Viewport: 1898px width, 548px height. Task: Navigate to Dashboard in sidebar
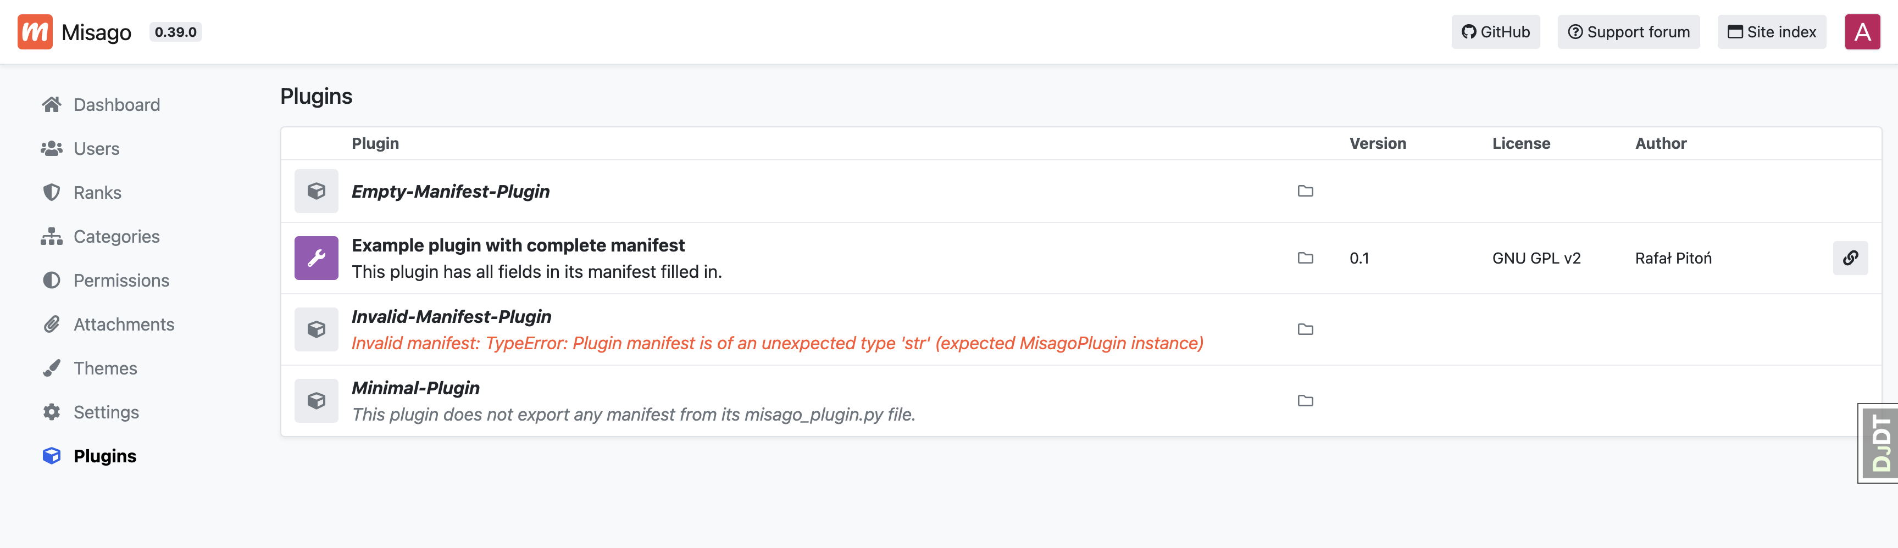coord(116,104)
